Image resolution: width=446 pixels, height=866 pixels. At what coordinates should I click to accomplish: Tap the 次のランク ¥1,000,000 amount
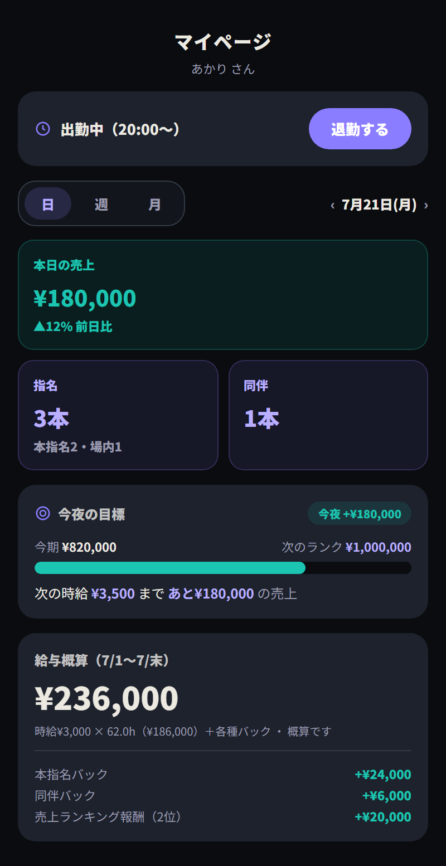pos(379,547)
